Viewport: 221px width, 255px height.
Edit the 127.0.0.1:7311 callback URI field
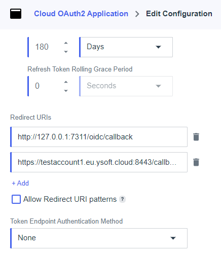[x=99, y=137]
